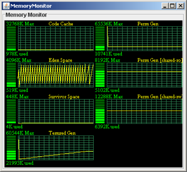Click the Tenured Gen usage graph
187x172 pixels.
[x=56, y=148]
